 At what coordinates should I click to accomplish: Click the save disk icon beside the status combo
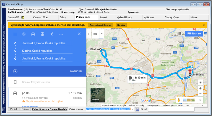click(x=137, y=109)
